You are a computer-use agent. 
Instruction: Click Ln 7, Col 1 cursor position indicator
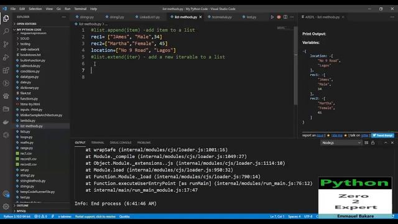pyautogui.click(x=277, y=217)
